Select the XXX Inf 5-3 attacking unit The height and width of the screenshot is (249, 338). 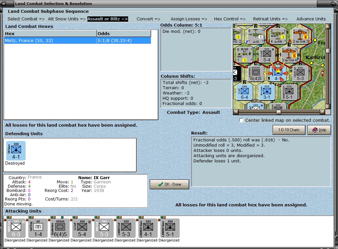103,228
